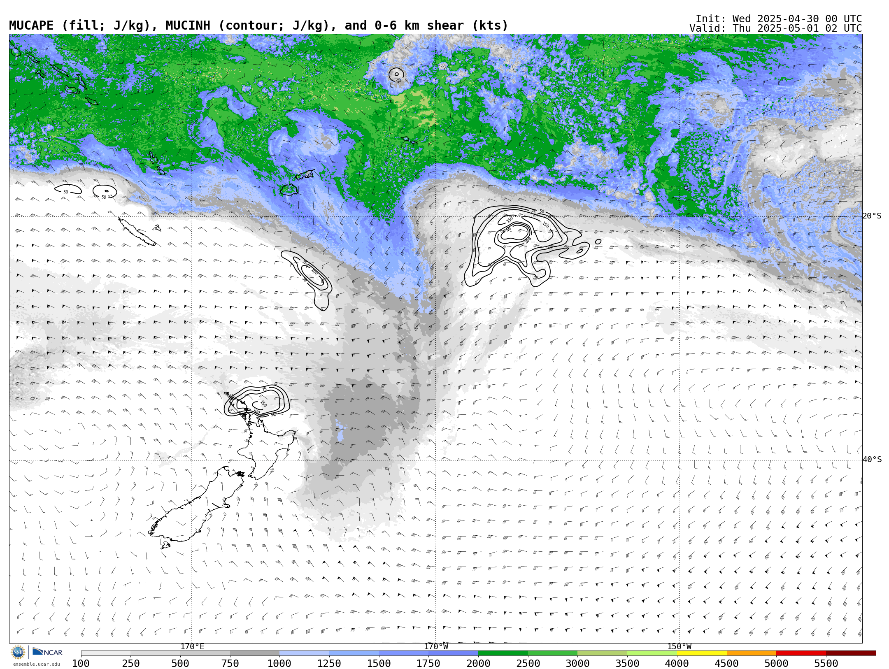Click the colorbar label 1250

329,664
